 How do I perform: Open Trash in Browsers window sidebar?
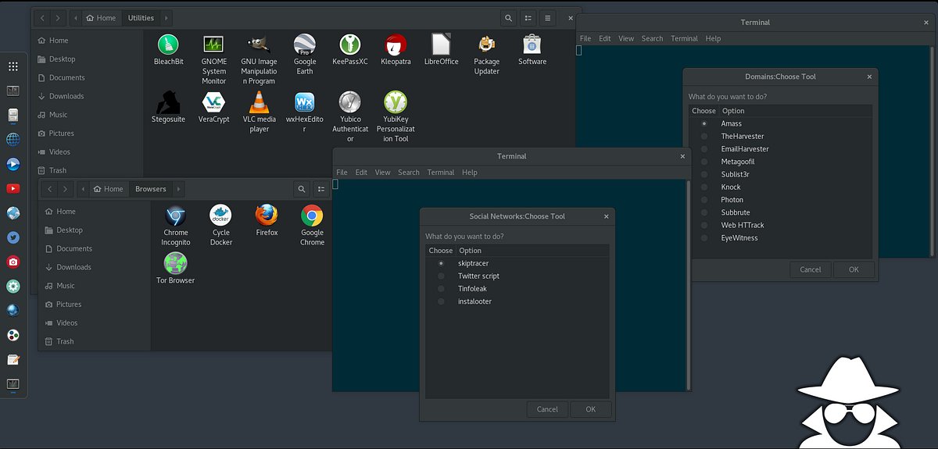tap(65, 341)
